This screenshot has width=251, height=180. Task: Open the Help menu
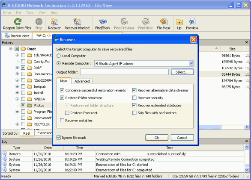point(54,12)
